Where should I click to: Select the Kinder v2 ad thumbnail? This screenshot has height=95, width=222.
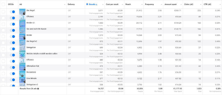coord(22,24)
